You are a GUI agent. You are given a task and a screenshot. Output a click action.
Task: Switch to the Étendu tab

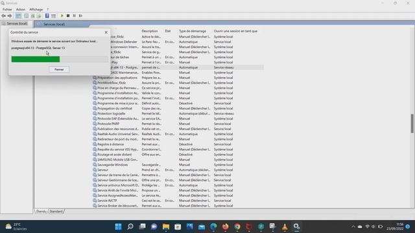tap(41, 212)
